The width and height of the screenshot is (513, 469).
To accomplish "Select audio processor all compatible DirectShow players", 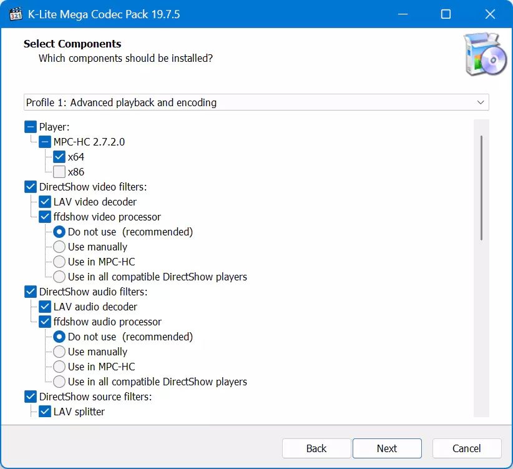I will (59, 382).
